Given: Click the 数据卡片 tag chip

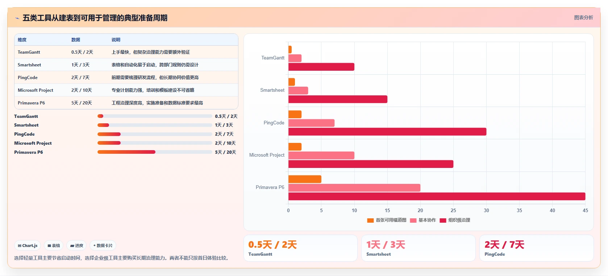Looking at the screenshot, I should pos(103,246).
